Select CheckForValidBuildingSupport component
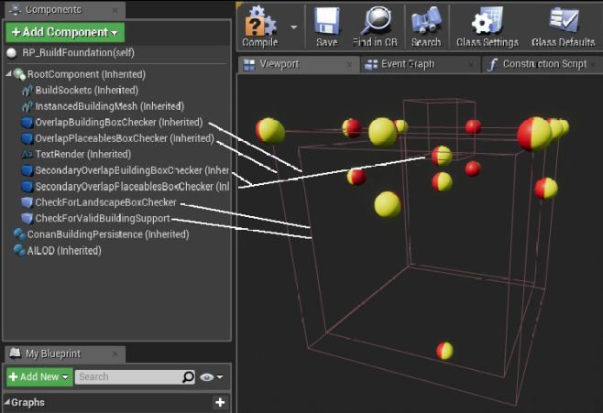The image size is (603, 413). pyautogui.click(x=102, y=218)
